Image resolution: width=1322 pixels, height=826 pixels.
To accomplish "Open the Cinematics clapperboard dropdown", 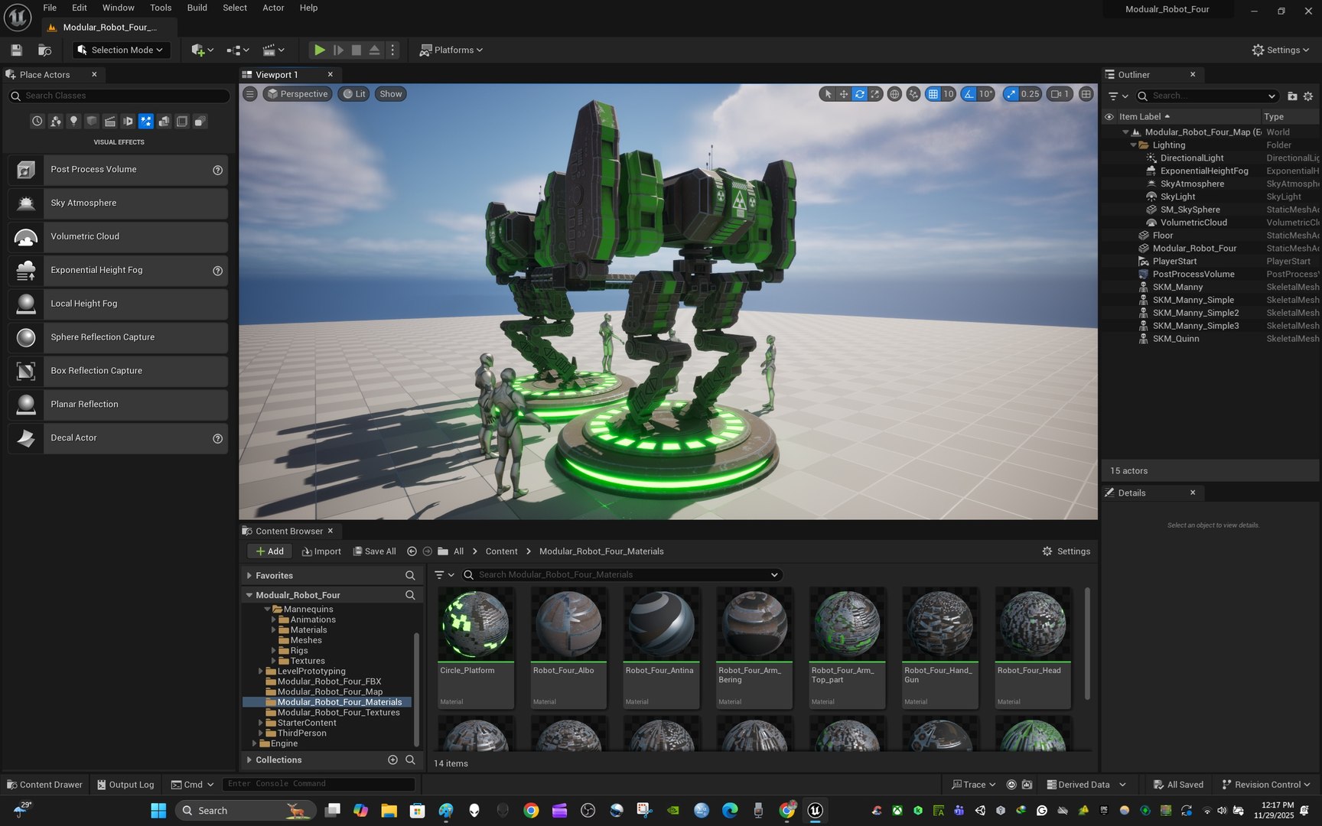I will click(273, 50).
